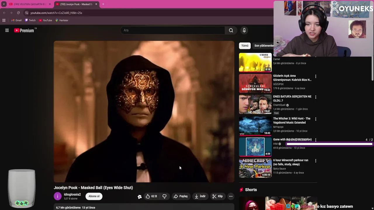Viewport: 374px width, 210px height.
Task: Open Gözlerin Açık Ama Göremiyorsun video thumbnail
Action: [x=255, y=83]
